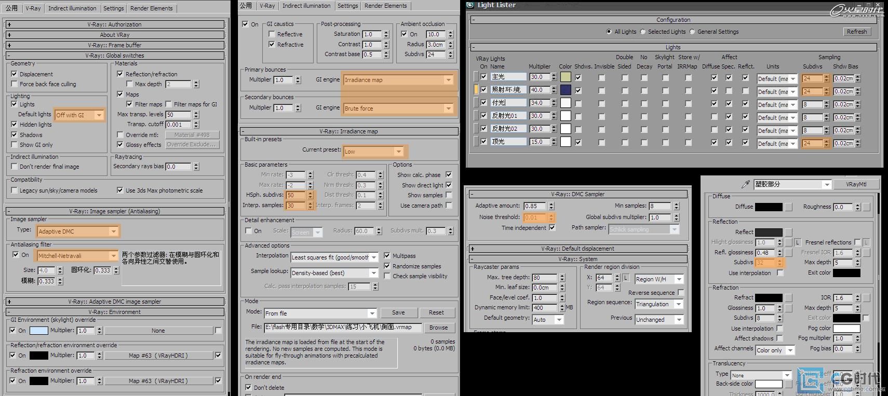
Task: Open Mitchell-Netravali antialiasing filter dropdown
Action: (78, 256)
